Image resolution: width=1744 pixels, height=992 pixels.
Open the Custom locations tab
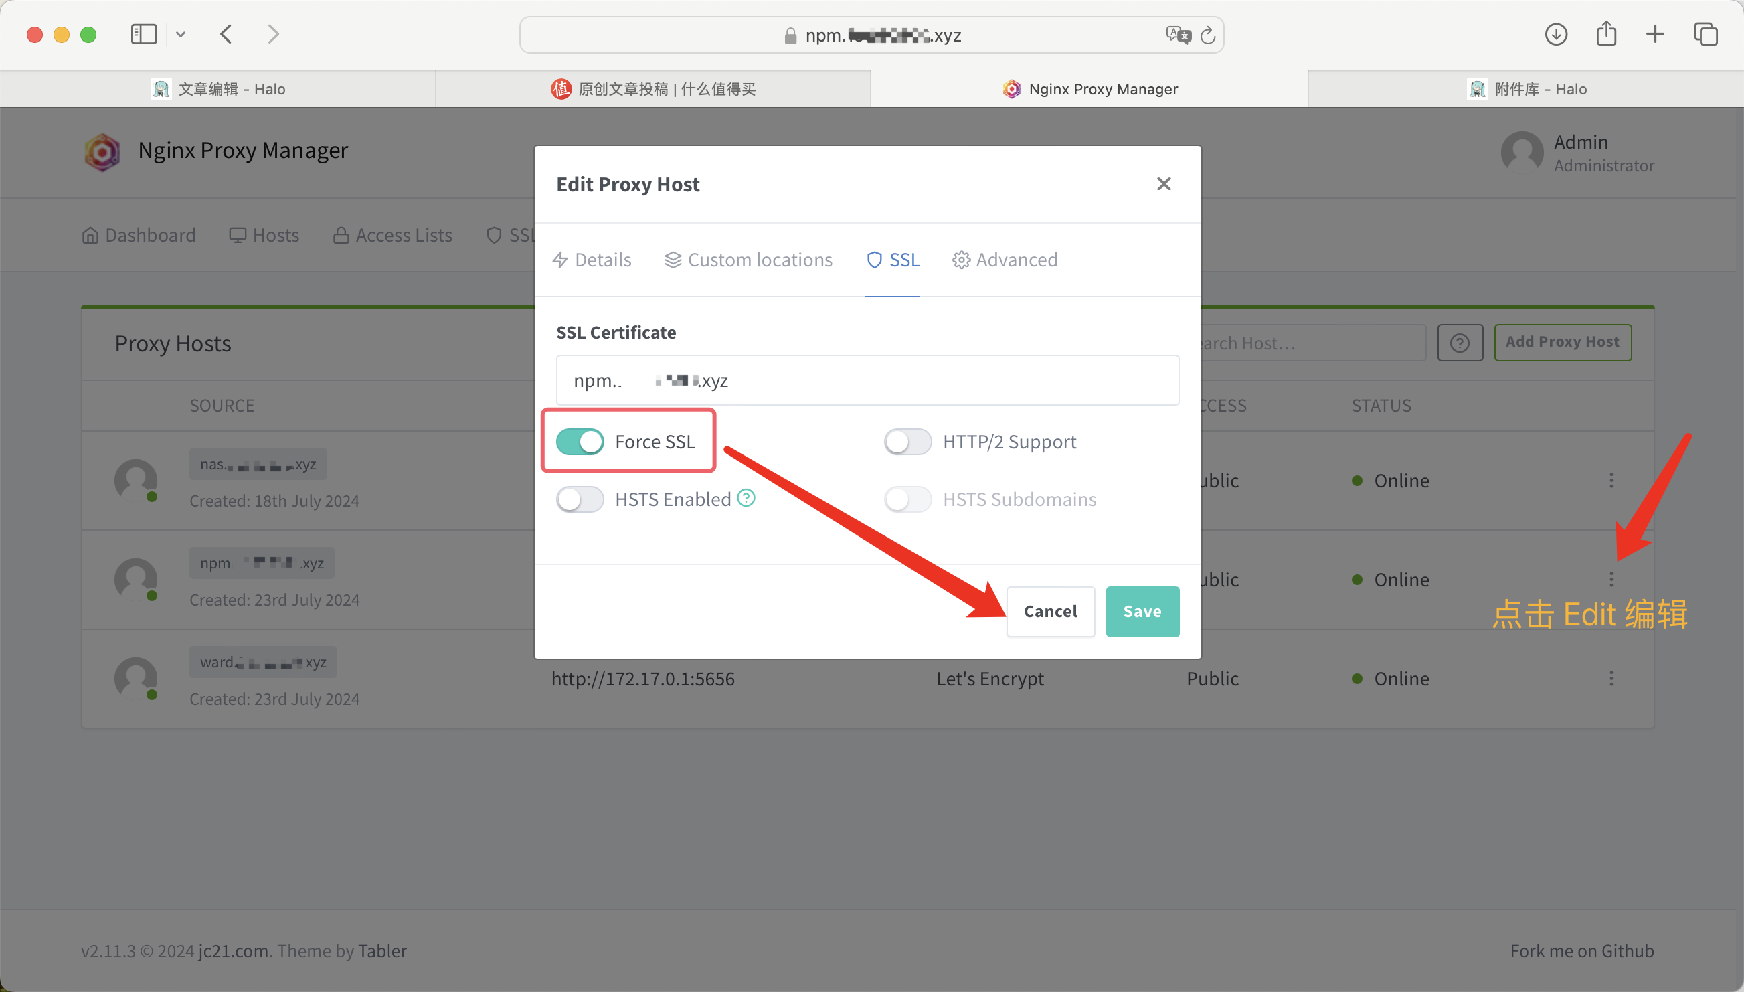coord(748,260)
